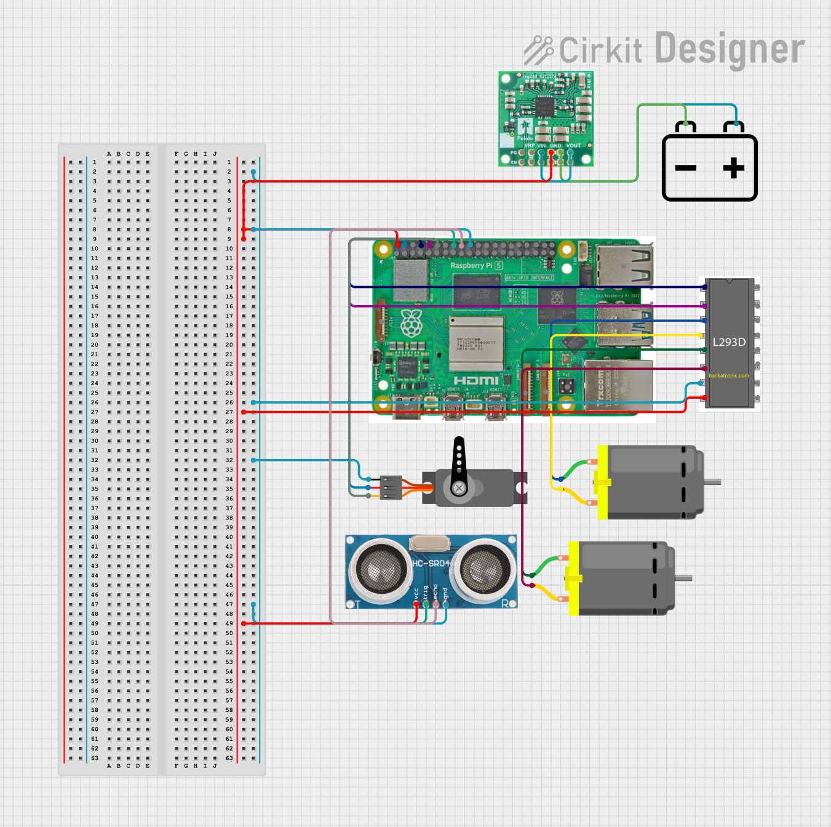Click the battery's plus terminal symbol

pos(734,168)
